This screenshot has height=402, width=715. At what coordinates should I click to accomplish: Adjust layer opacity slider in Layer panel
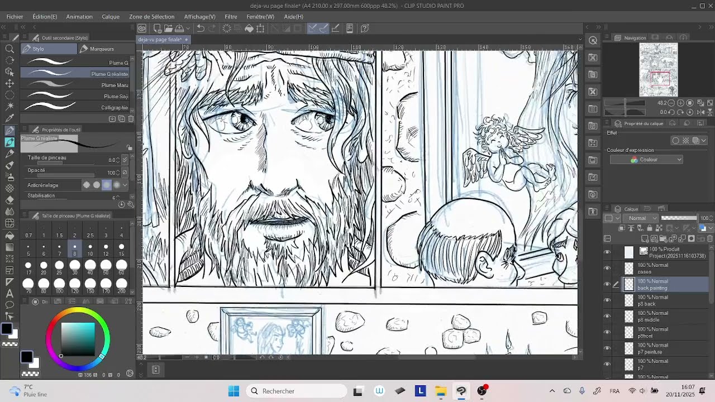(679, 218)
